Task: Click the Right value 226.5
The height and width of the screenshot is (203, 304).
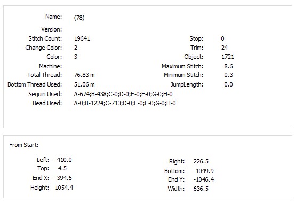Action: (x=201, y=161)
